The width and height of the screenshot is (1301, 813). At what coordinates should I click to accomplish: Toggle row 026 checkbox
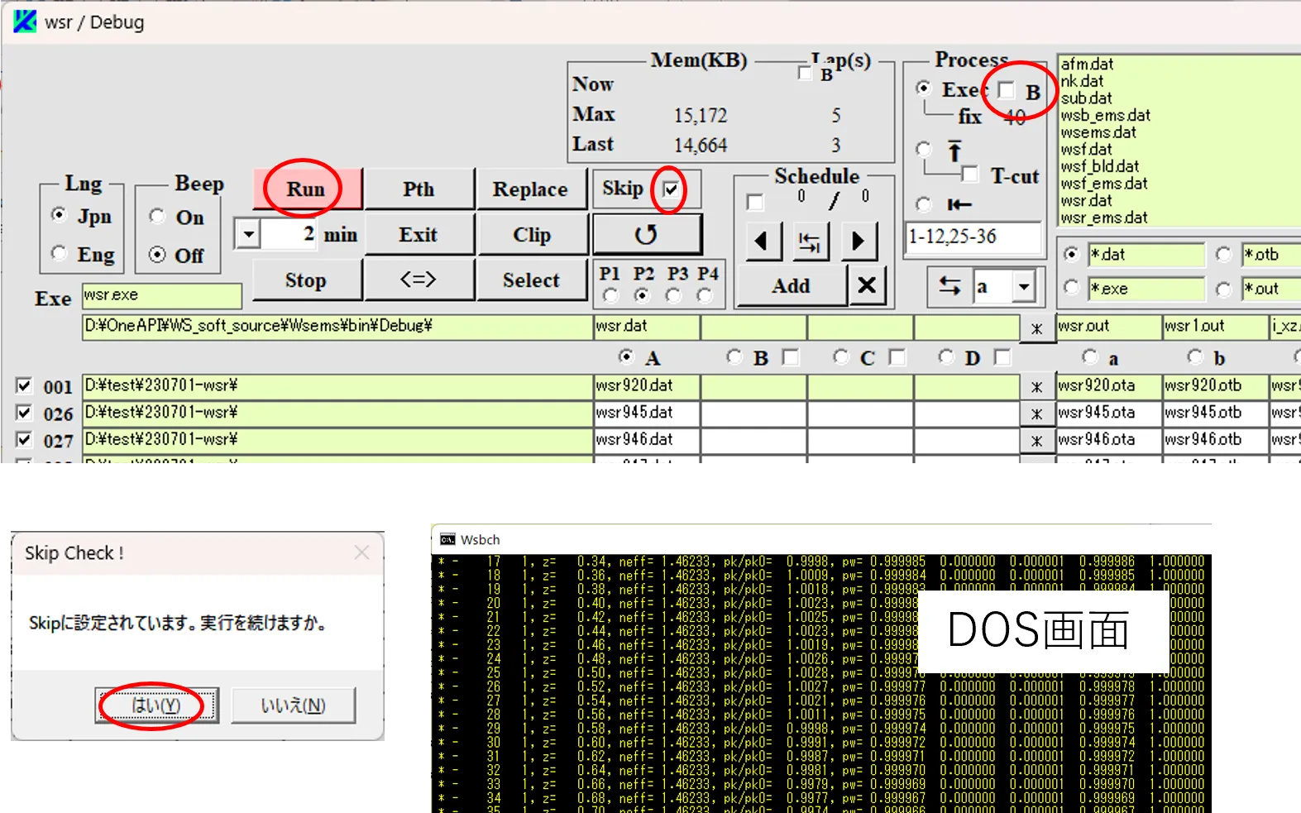coord(24,412)
